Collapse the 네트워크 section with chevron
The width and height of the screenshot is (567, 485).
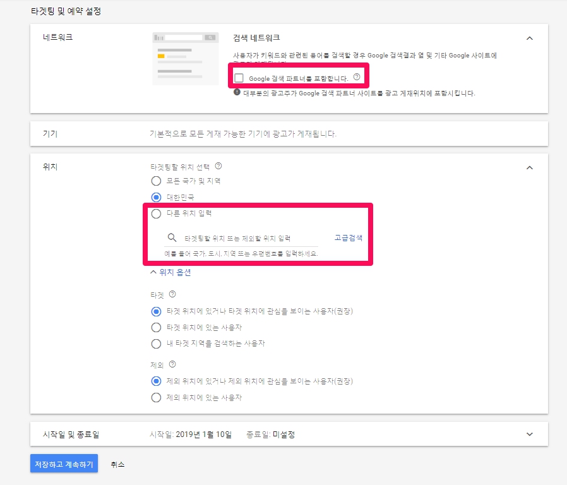[x=529, y=39]
